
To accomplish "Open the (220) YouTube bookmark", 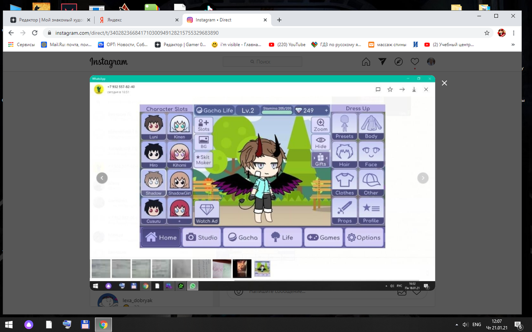I will click(286, 44).
